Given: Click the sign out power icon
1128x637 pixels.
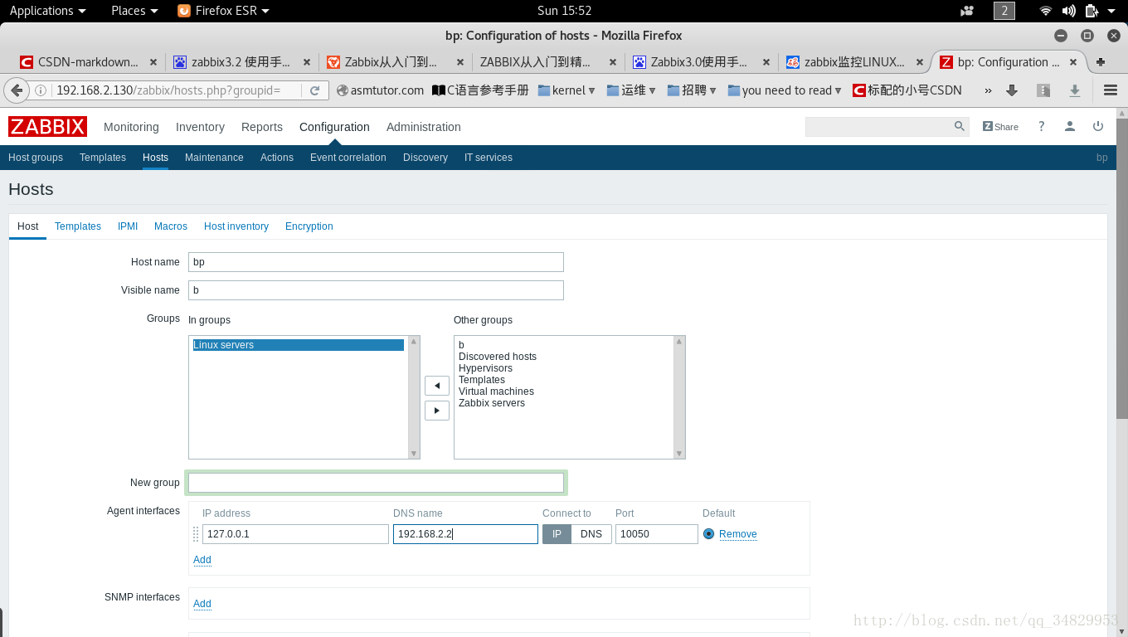Looking at the screenshot, I should (1098, 126).
